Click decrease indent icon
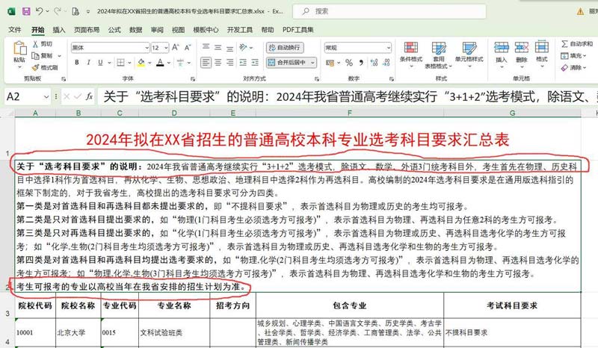The image size is (598, 348). coord(243,62)
